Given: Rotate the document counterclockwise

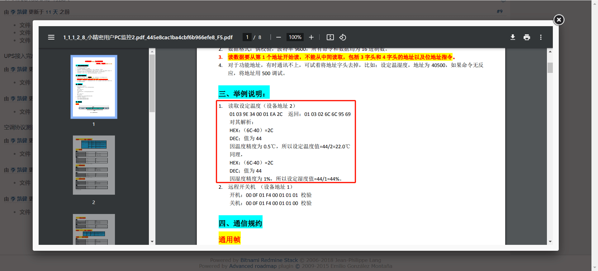Looking at the screenshot, I should (x=343, y=37).
